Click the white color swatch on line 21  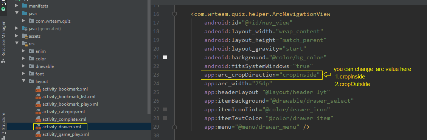tap(165, 57)
